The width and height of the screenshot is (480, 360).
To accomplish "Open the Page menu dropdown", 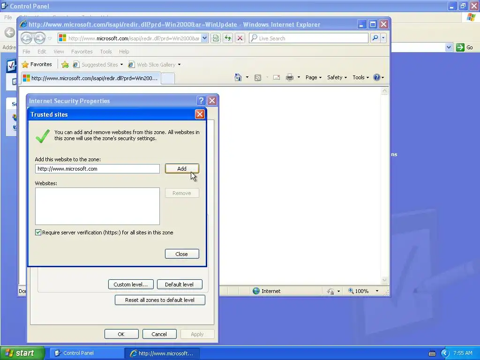I will coord(314,77).
